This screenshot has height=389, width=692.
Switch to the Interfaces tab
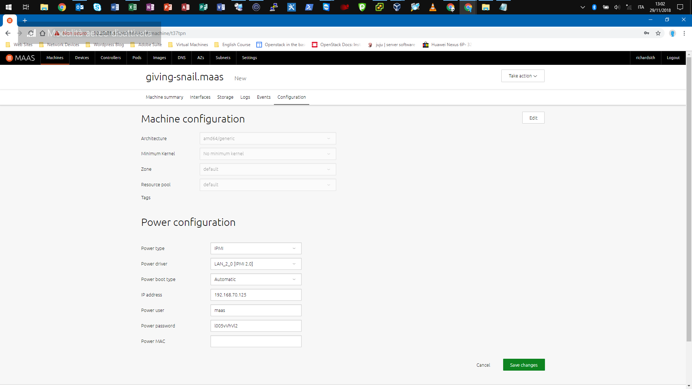pyautogui.click(x=200, y=97)
